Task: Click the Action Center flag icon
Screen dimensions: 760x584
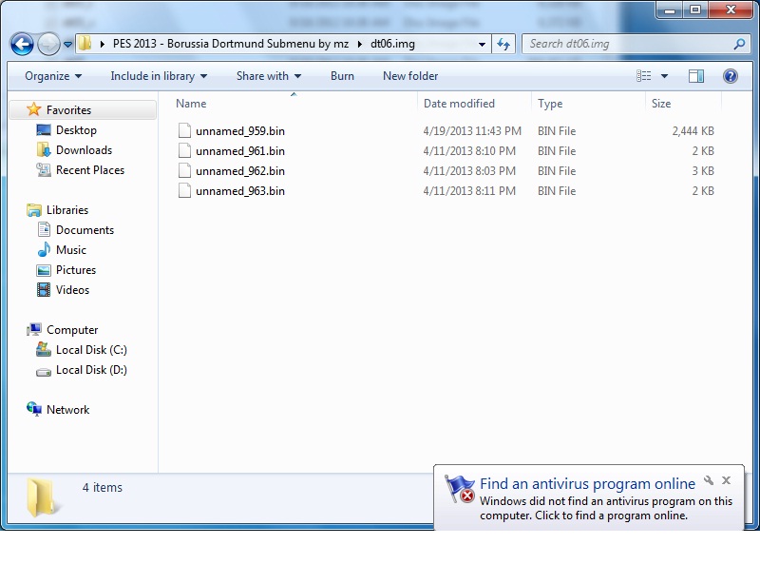Action: point(460,489)
